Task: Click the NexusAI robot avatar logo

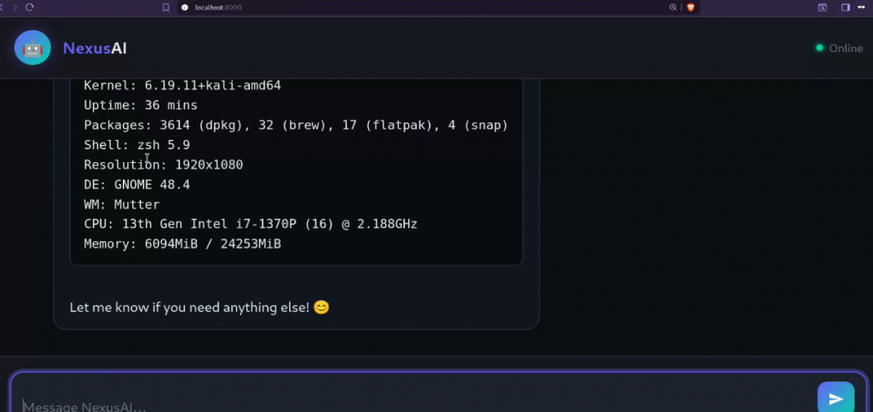Action: tap(32, 48)
